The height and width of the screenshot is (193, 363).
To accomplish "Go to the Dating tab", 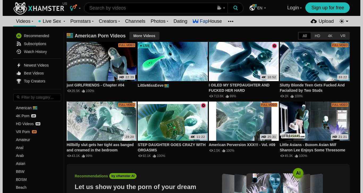I will point(180,21).
